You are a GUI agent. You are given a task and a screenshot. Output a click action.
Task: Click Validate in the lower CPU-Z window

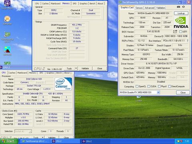point(52,137)
